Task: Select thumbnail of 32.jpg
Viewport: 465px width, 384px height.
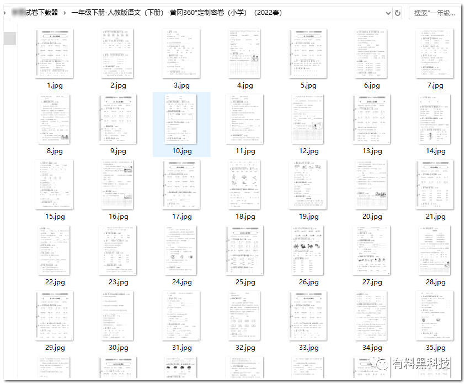Action: coord(244,316)
